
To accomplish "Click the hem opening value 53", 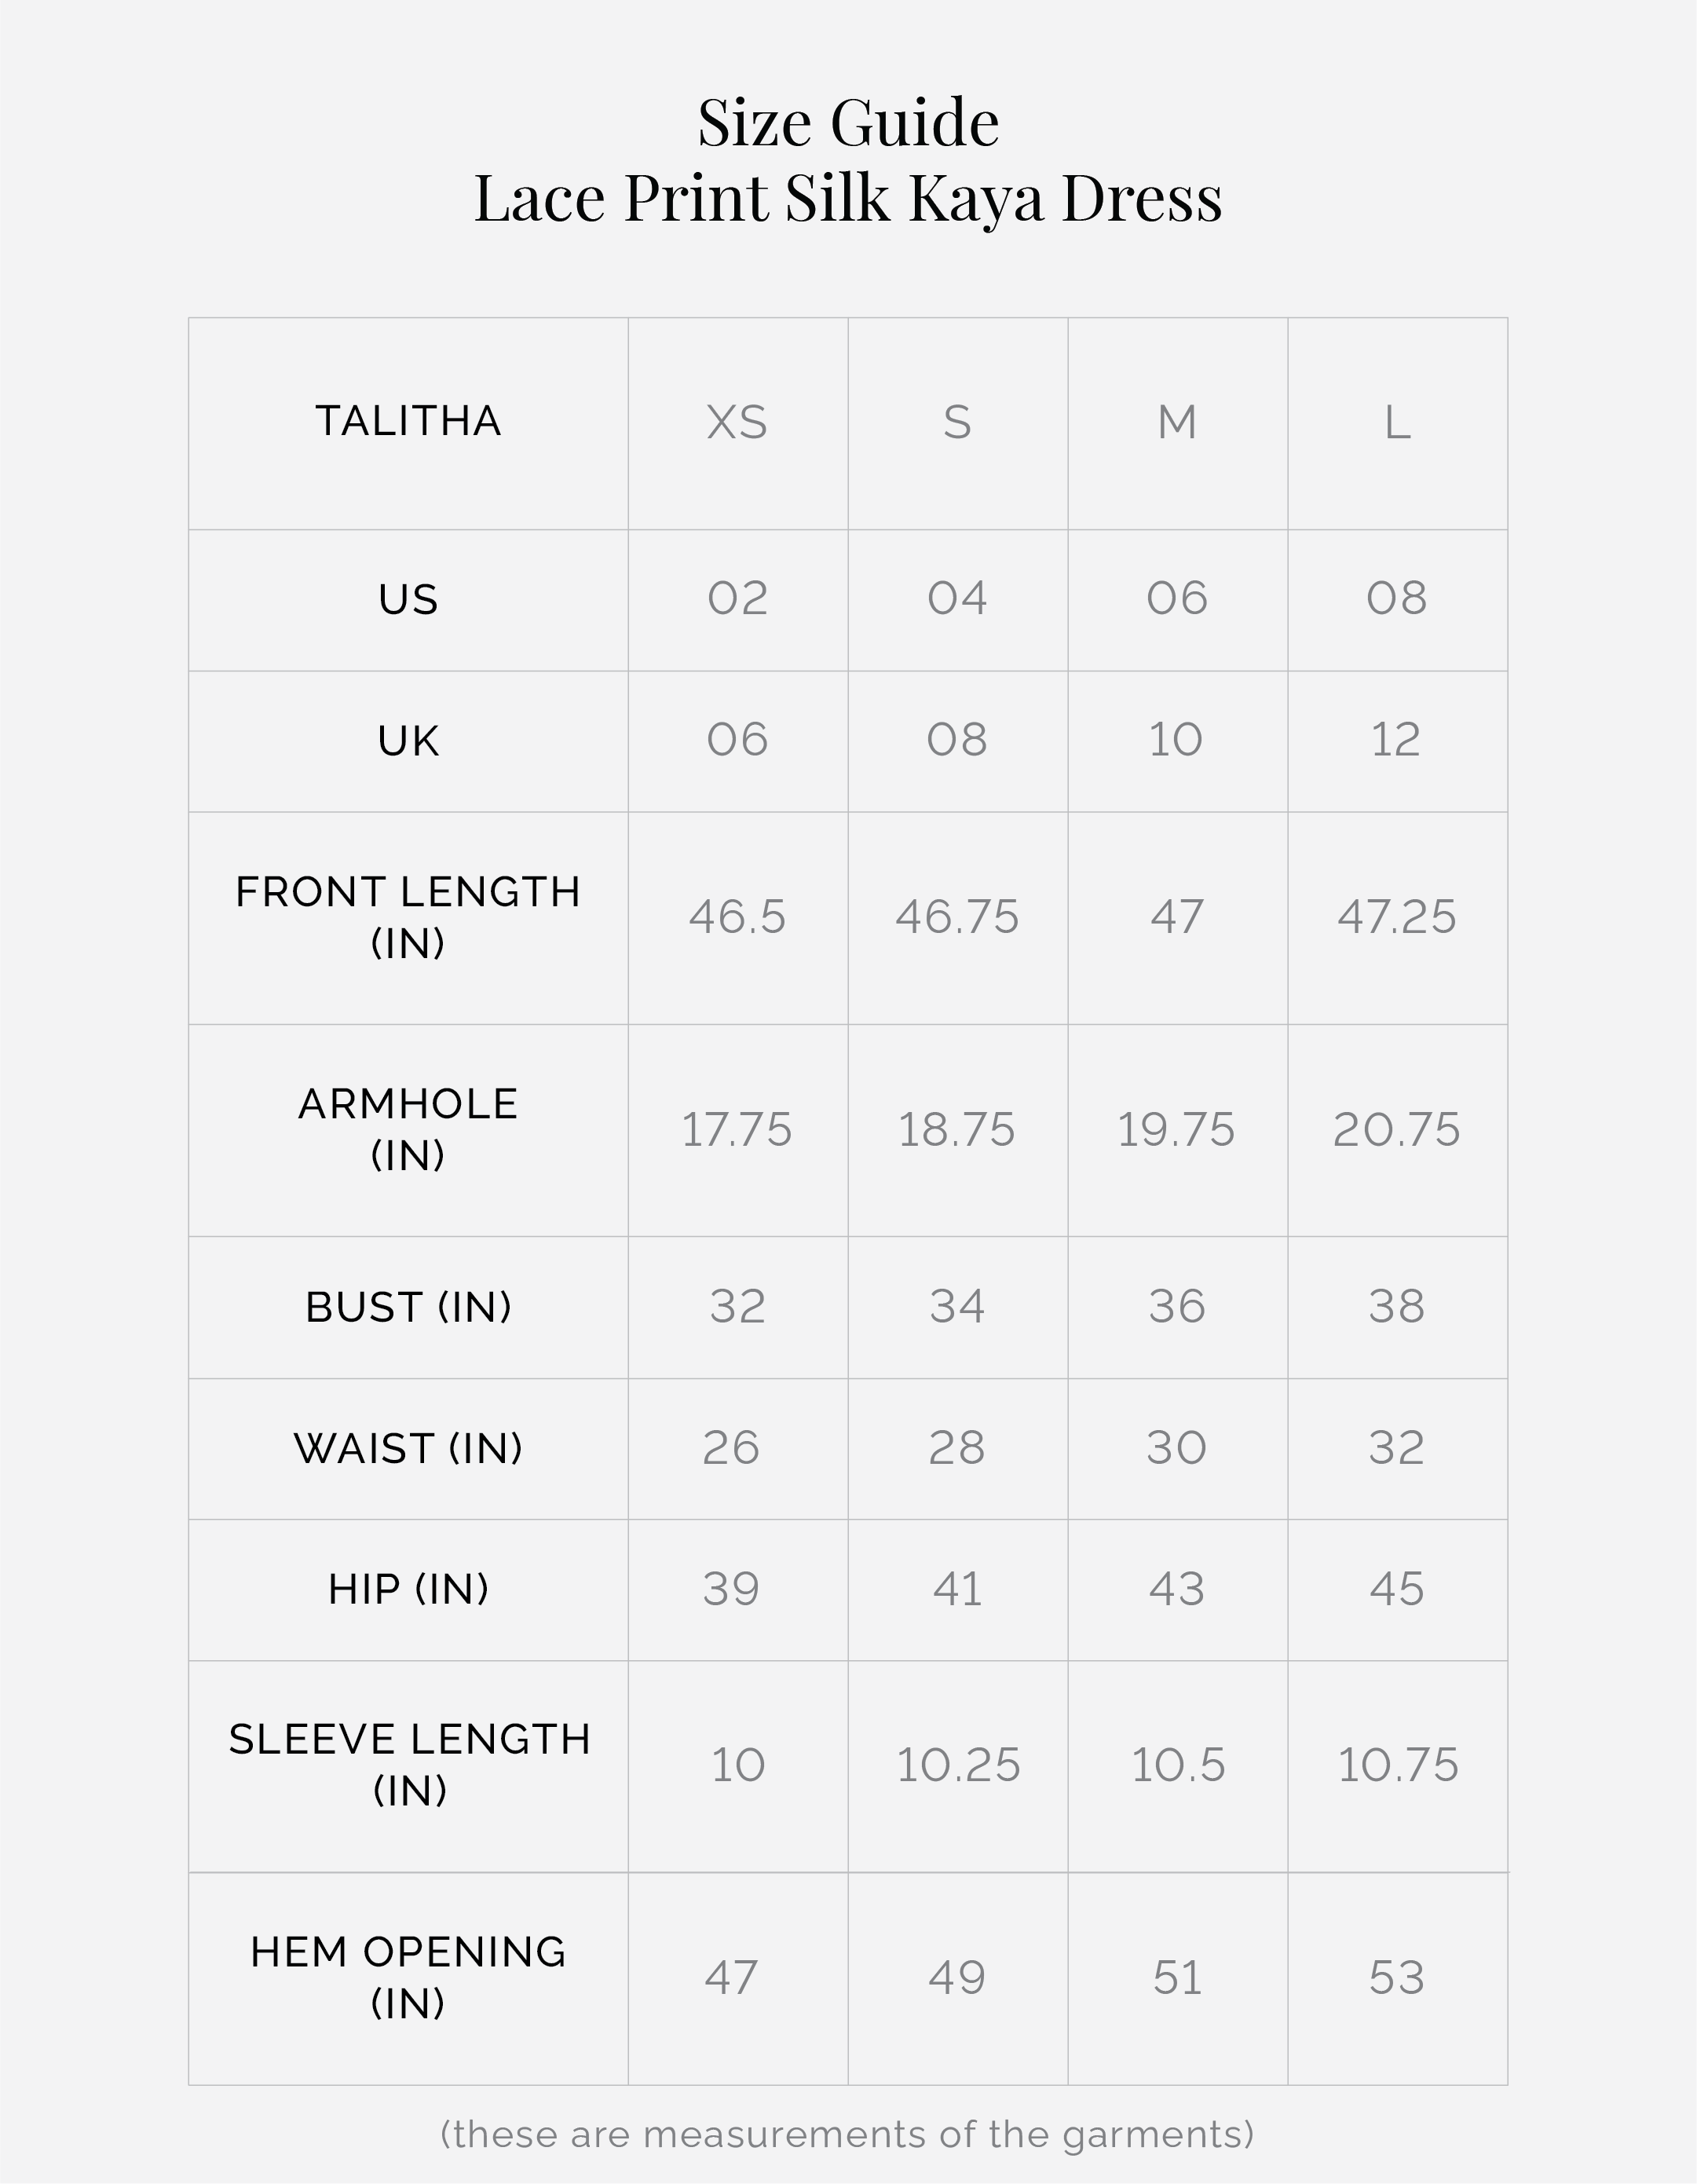I will pyautogui.click(x=1396, y=1977).
